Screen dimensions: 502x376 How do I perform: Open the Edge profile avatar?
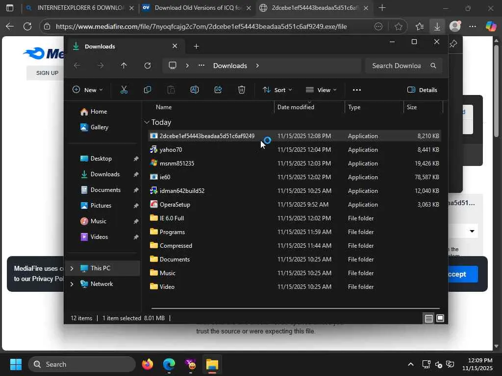455,26
